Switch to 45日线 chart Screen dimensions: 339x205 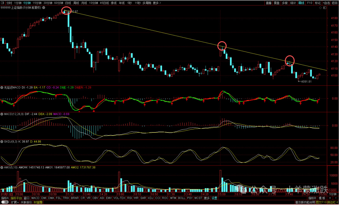coord(104,3)
